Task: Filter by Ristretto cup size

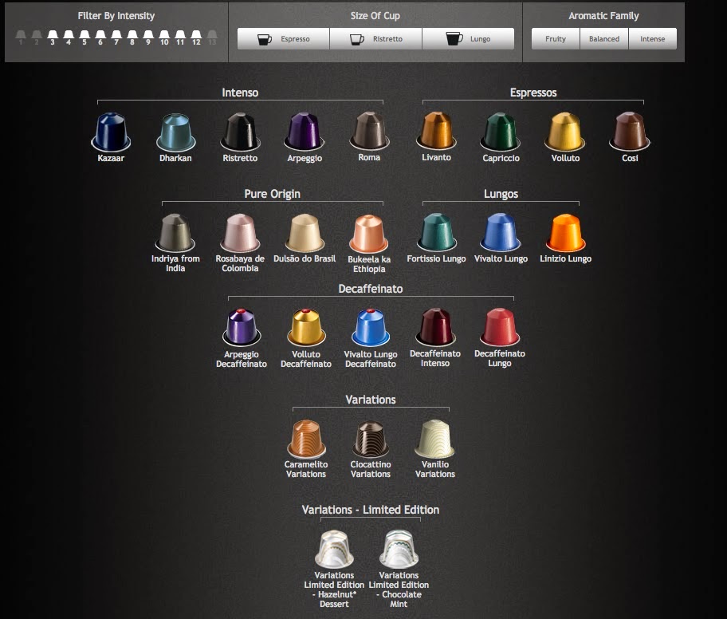Action: pyautogui.click(x=375, y=38)
